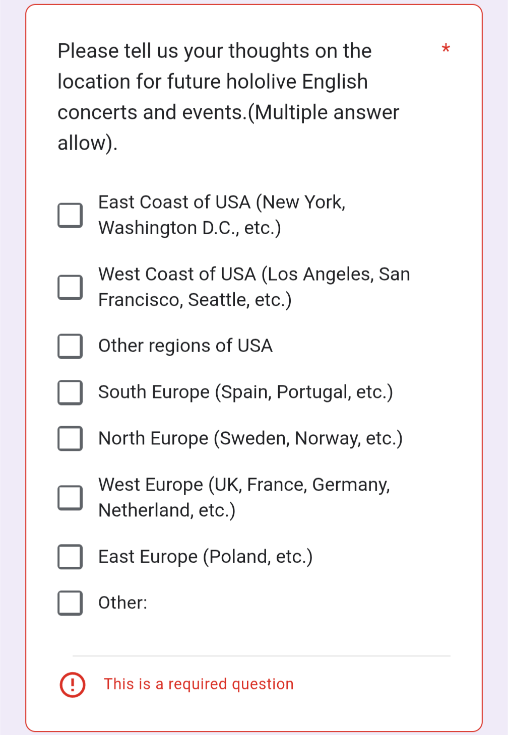This screenshot has height=735, width=508.
Task: Click the 'Netherland, etc.)' label line
Action: [x=167, y=511]
